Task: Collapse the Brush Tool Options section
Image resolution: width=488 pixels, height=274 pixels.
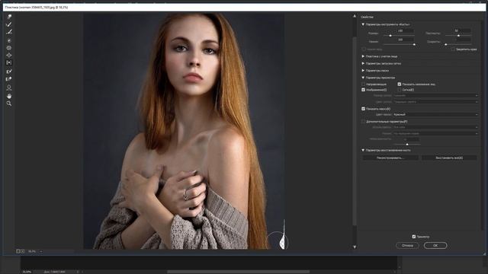Action: (x=363, y=24)
